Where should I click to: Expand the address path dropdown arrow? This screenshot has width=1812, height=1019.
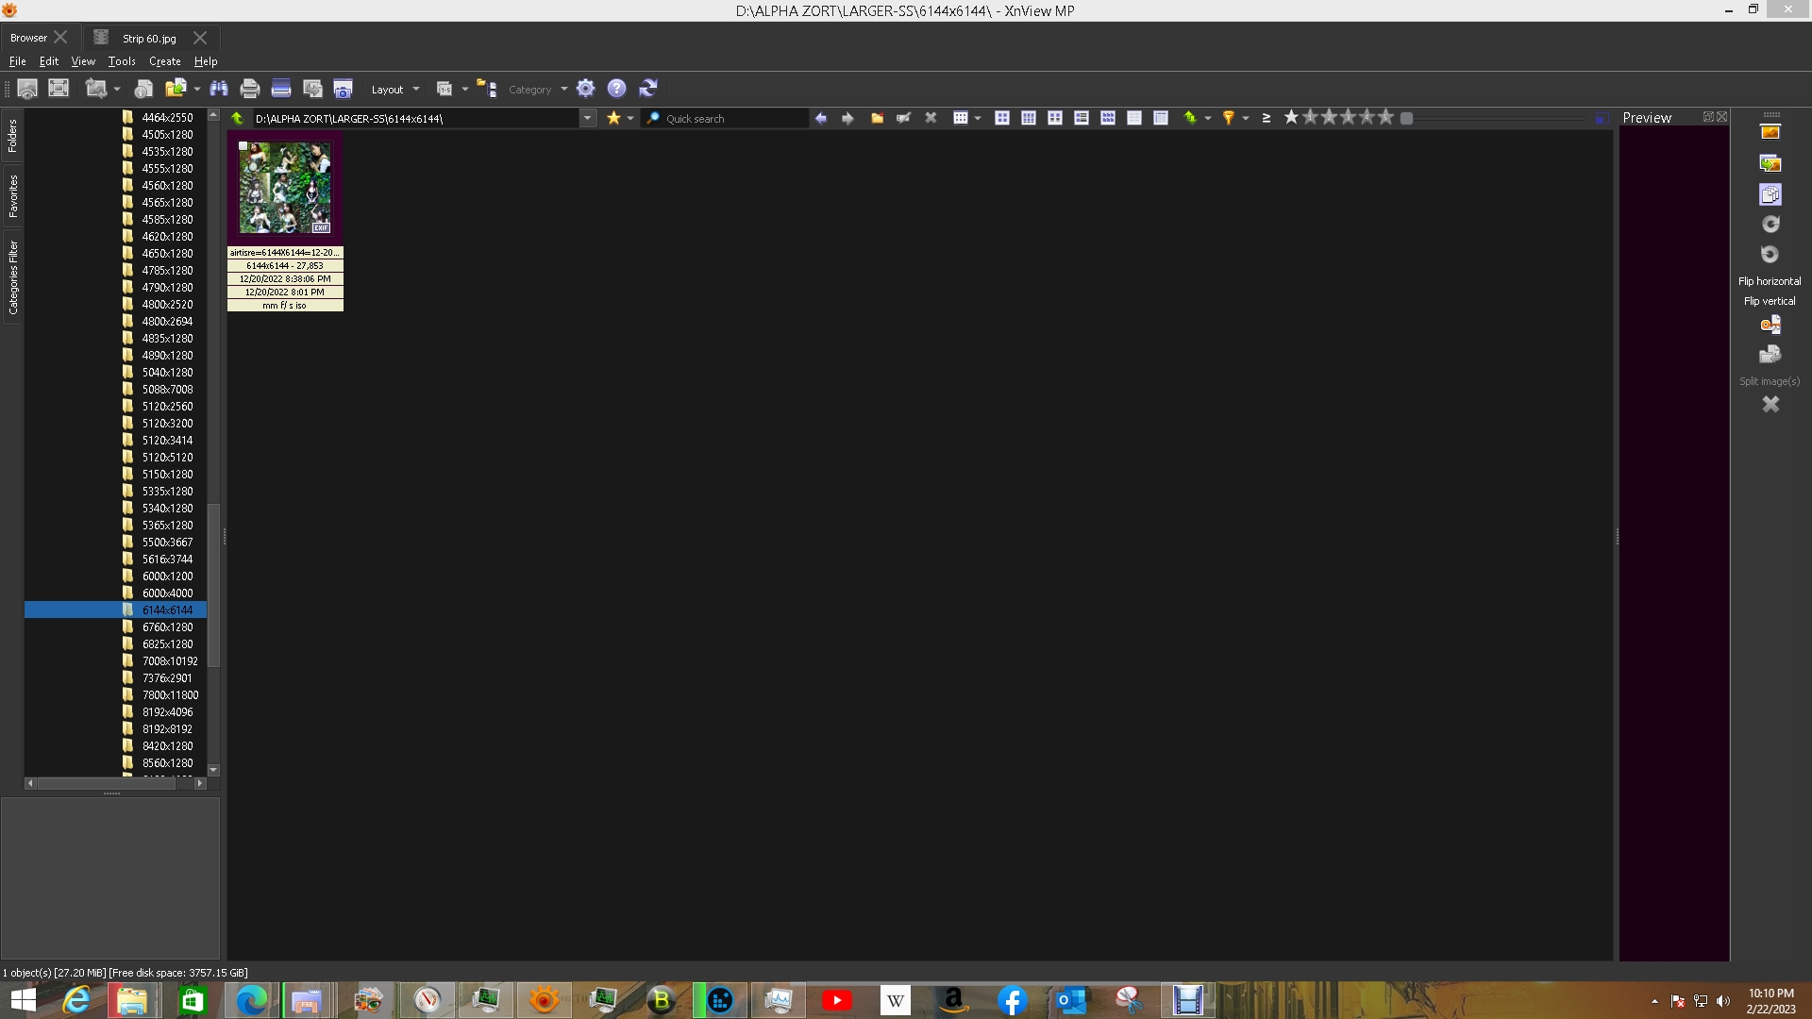(587, 119)
